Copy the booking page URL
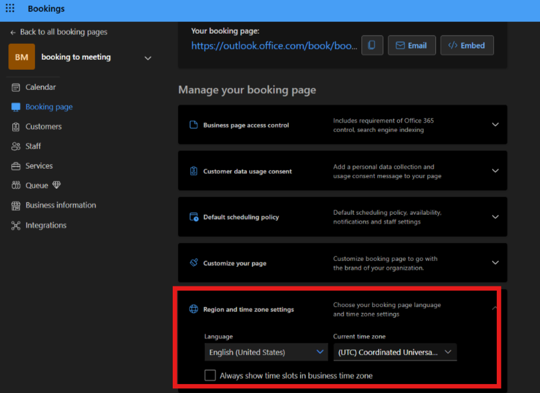The height and width of the screenshot is (393, 540). [x=372, y=45]
